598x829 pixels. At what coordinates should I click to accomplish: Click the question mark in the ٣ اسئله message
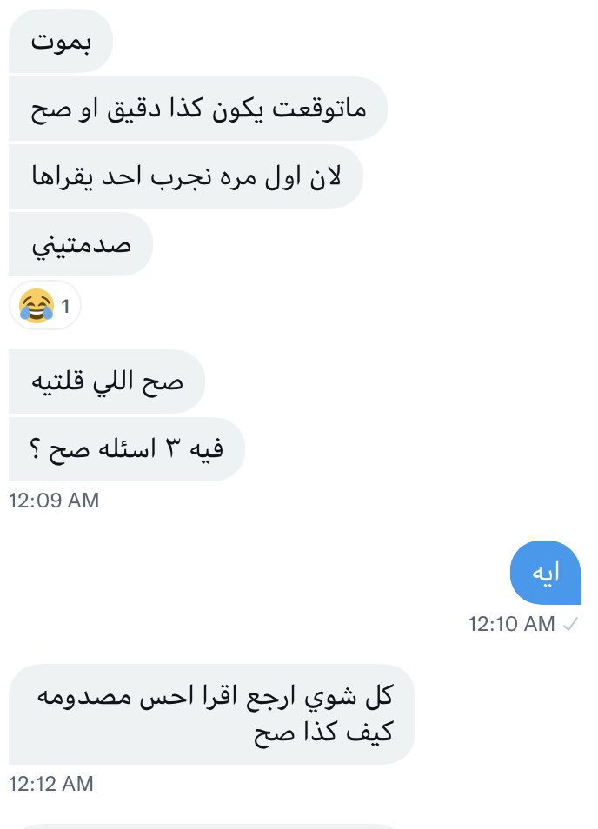[x=35, y=450]
